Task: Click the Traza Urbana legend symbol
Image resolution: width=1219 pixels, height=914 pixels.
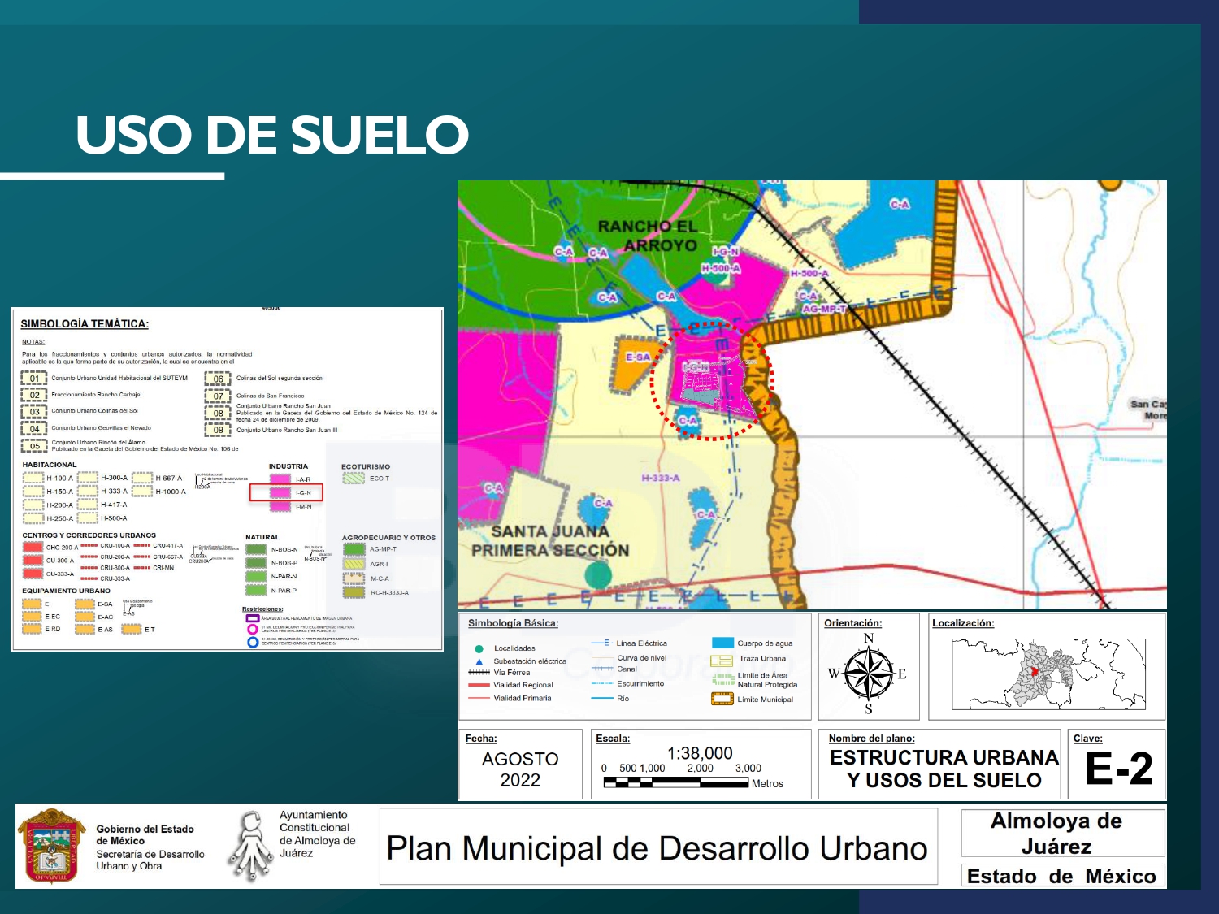Action: [x=722, y=660]
